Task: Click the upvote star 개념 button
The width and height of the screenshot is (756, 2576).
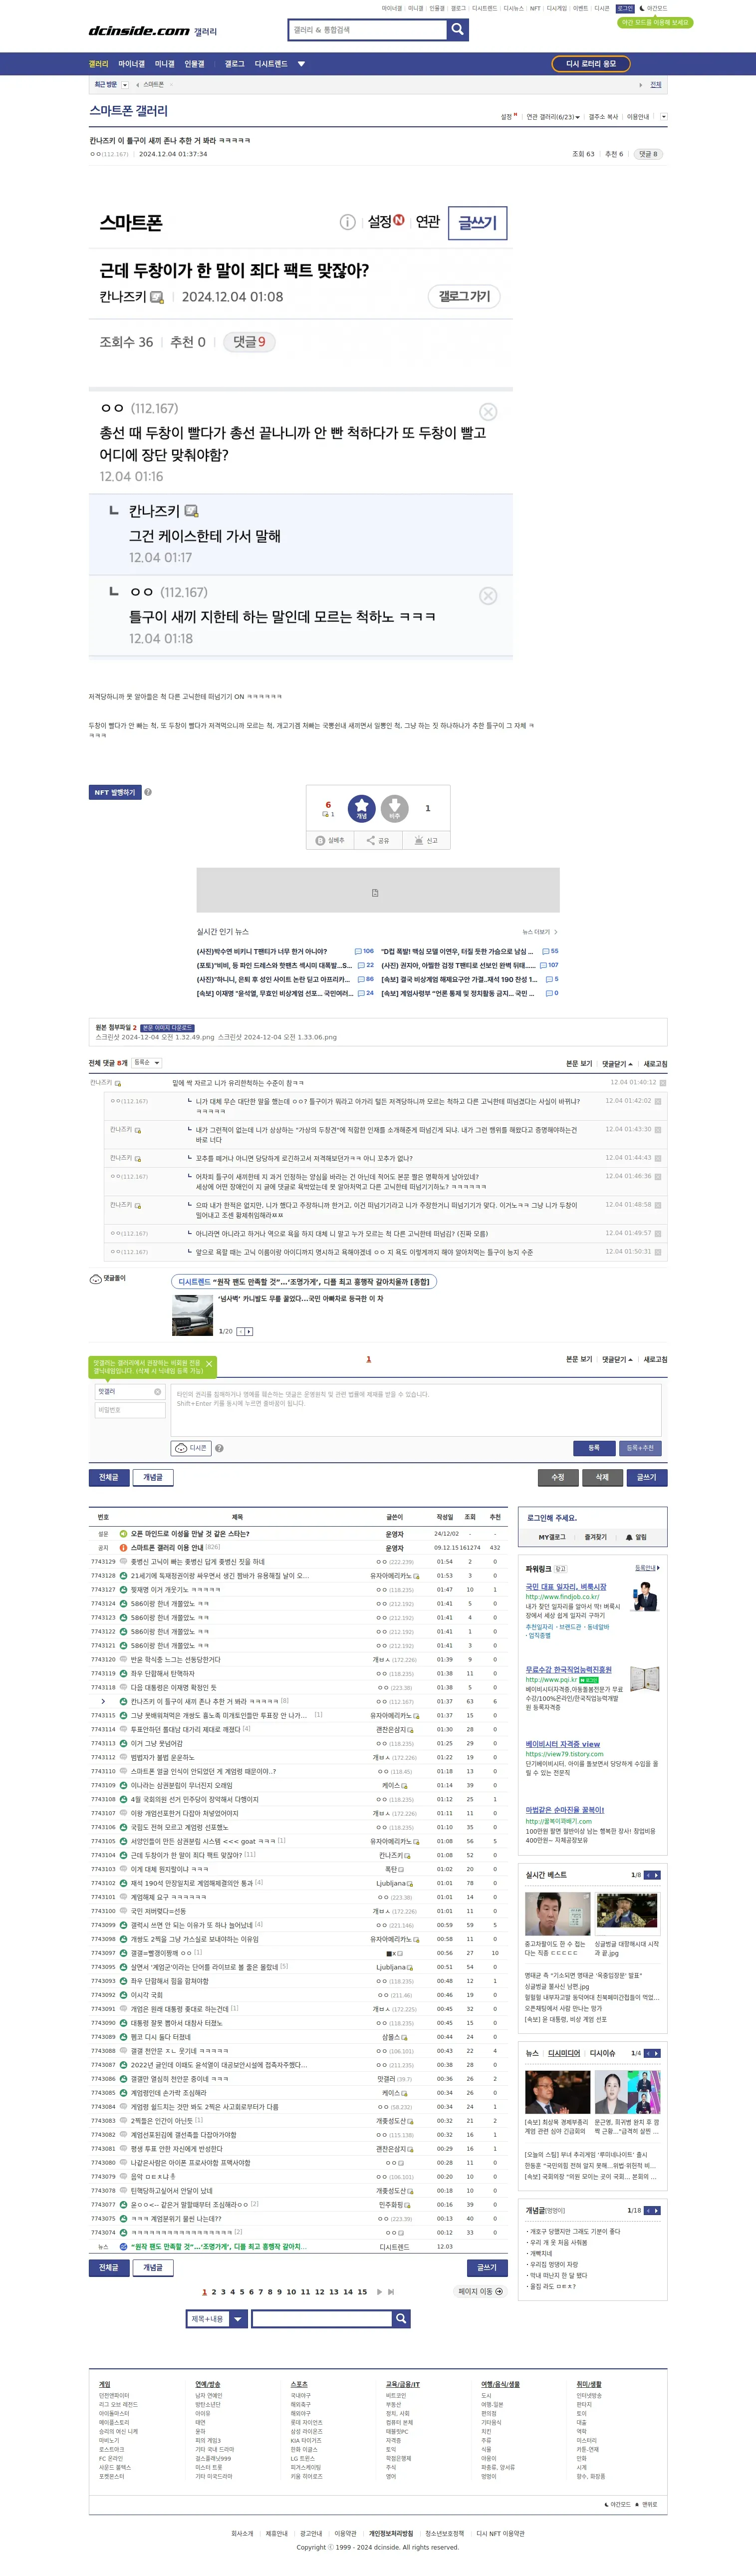Action: click(361, 808)
